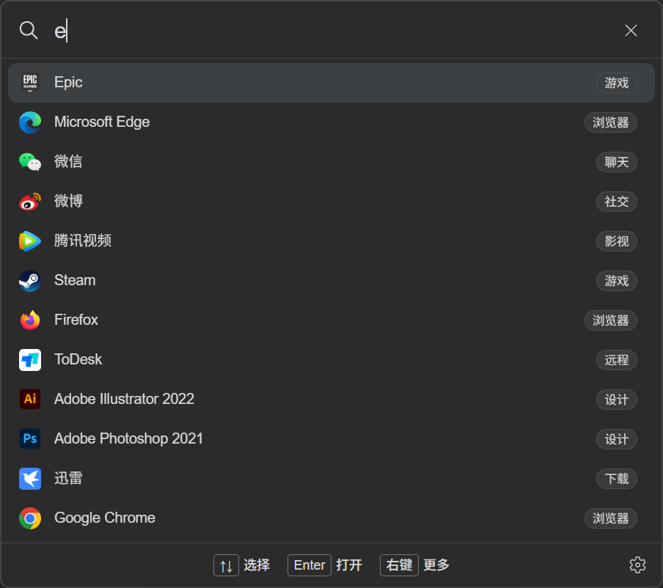Screen dimensions: 663x588
Task: Select the "Epic" result name
Action: [x=68, y=82]
